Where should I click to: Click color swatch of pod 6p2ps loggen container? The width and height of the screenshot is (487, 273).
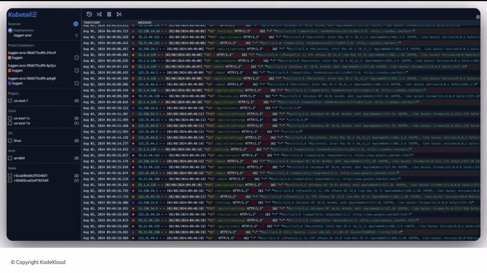(10, 71)
